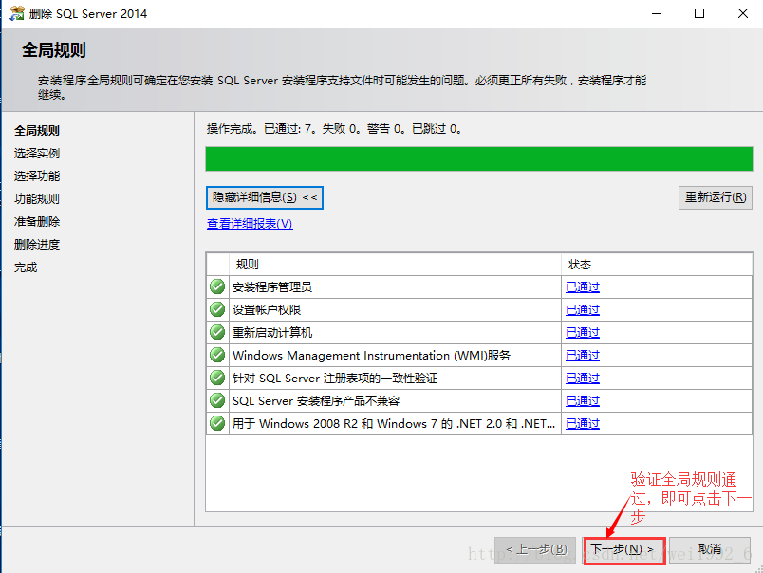
Task: Select 选择实例 step in sidebar
Action: pos(37,154)
